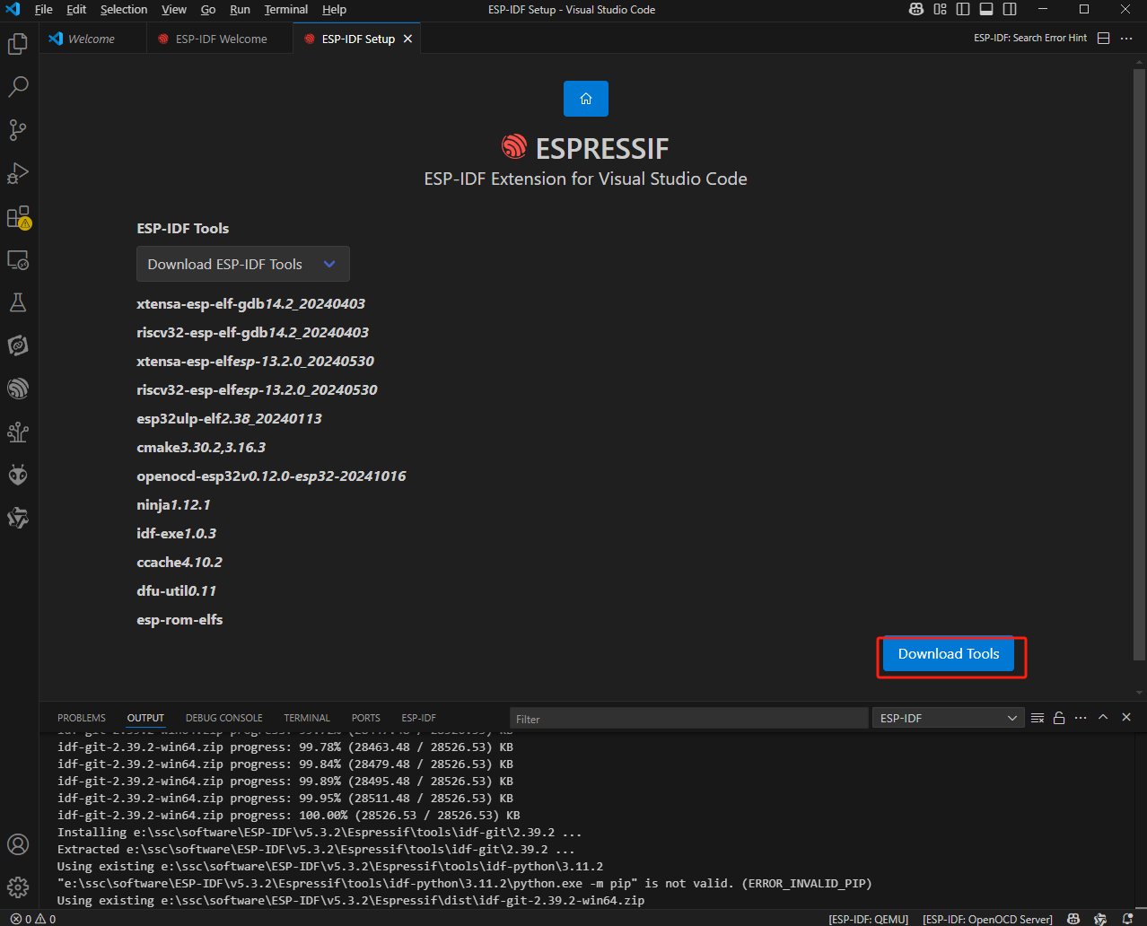Clear the output with Clear Output icon
The width and height of the screenshot is (1147, 926).
1038,718
